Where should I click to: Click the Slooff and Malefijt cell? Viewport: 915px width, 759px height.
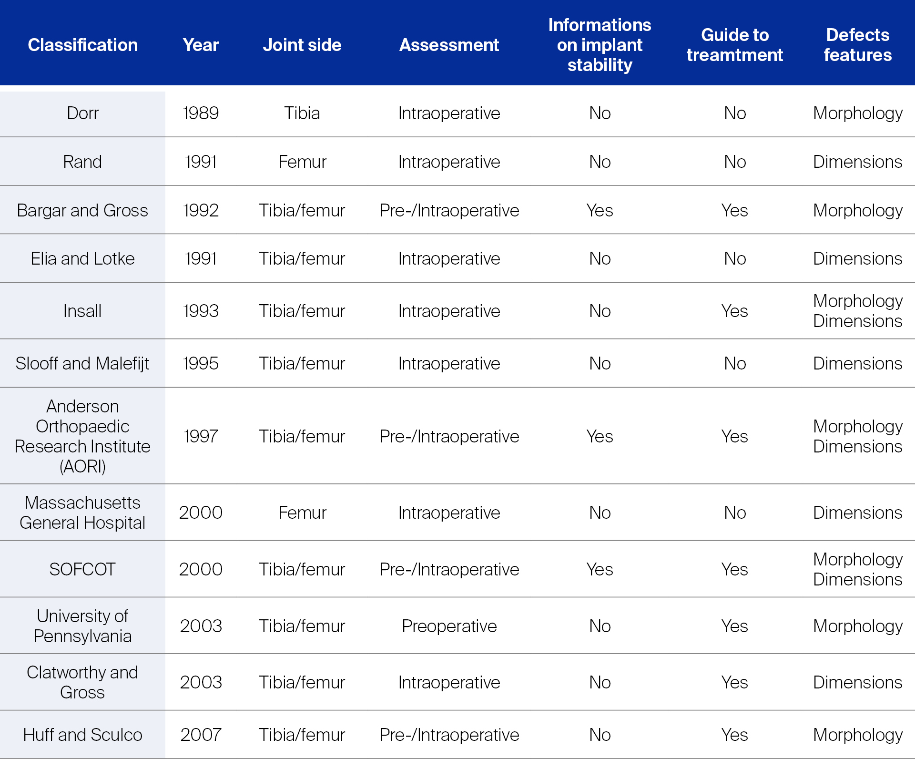82,363
